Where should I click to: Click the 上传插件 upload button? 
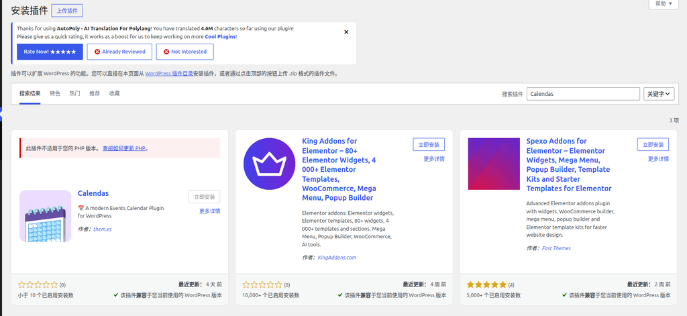coord(67,11)
